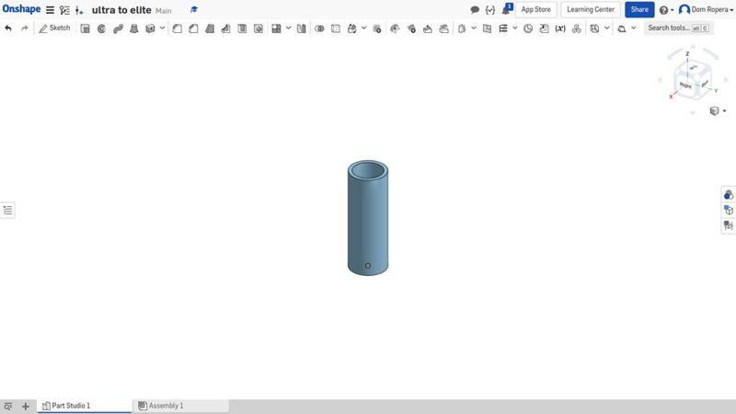
Task: Open the notifications bell
Action: click(x=507, y=9)
